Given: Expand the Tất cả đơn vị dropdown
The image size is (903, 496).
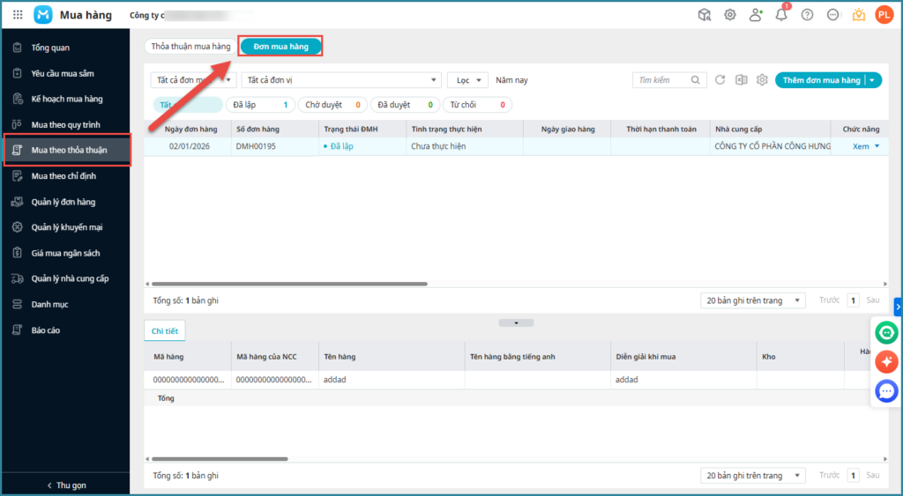Looking at the screenshot, I should [x=340, y=80].
